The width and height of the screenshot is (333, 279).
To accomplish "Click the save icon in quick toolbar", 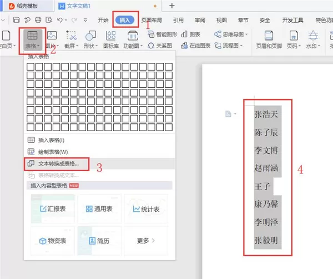I will [16, 20].
